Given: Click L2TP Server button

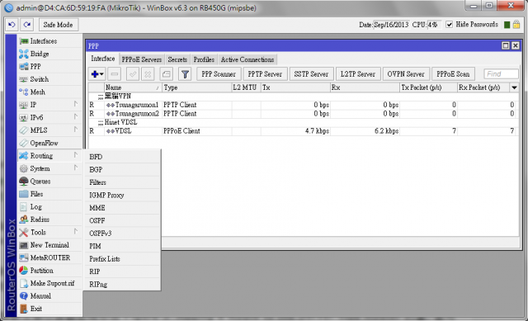Looking at the screenshot, I should tap(358, 74).
